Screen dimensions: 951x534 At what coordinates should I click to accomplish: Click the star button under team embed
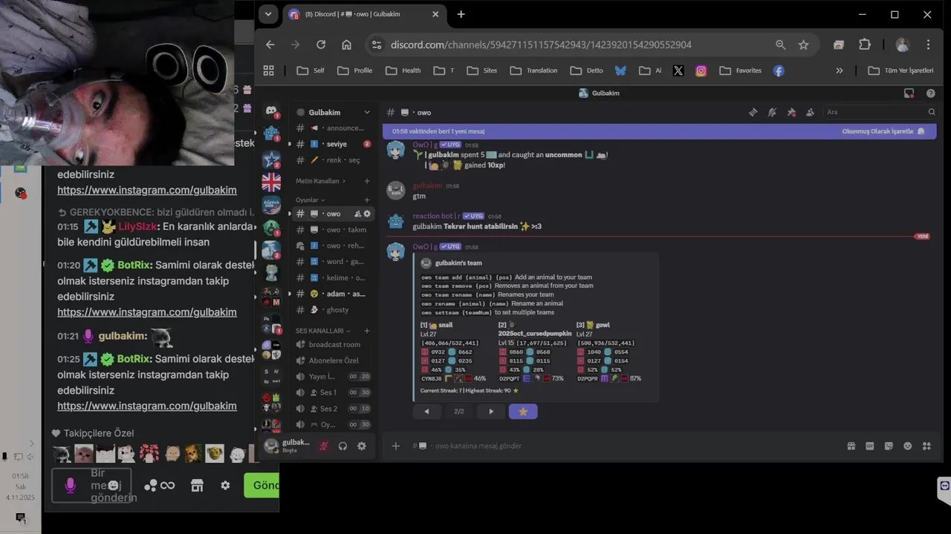[523, 412]
